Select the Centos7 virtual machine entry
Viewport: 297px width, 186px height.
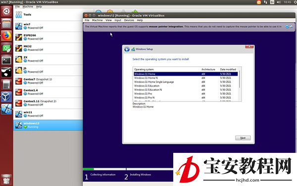point(48,81)
